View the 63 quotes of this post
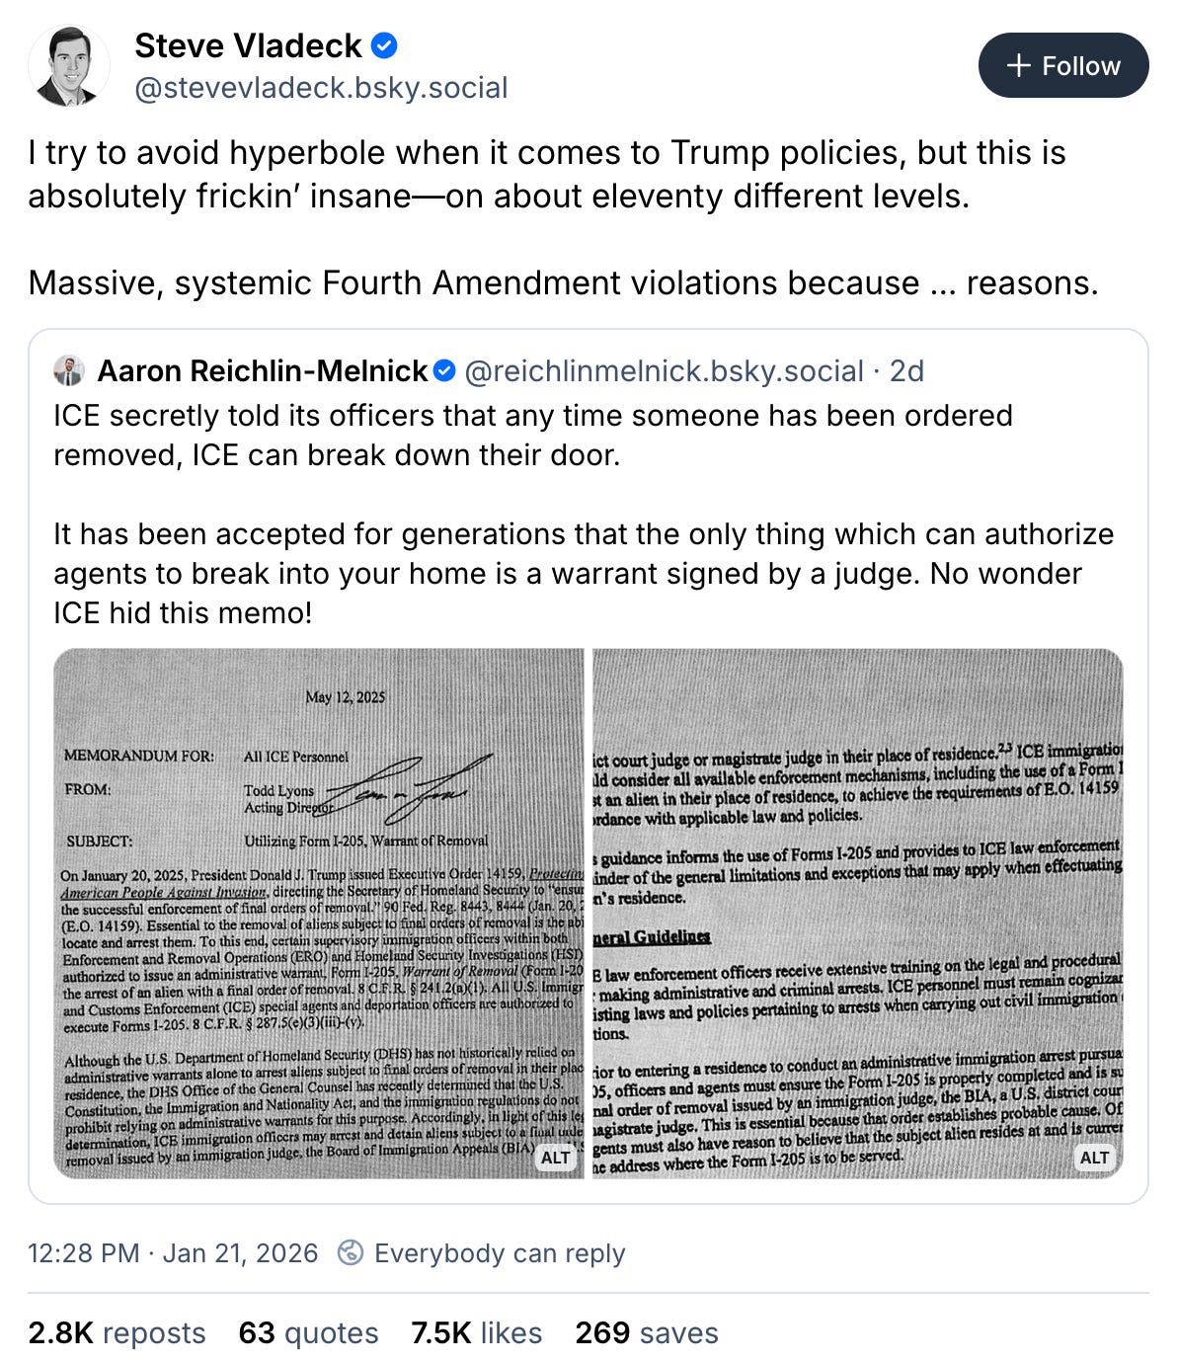1177x1363 pixels. 307,1332
